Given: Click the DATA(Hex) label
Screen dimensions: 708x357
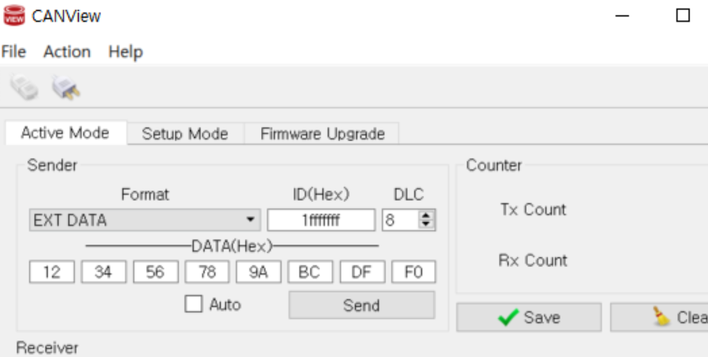Looking at the screenshot, I should point(232,246).
